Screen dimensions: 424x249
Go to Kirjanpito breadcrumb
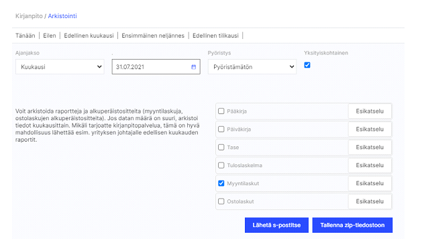click(x=29, y=16)
